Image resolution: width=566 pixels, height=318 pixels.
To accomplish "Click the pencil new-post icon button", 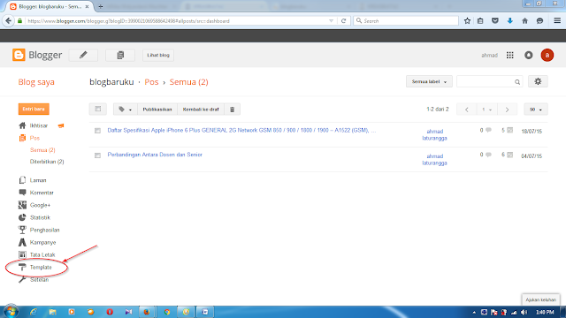I will [83, 55].
